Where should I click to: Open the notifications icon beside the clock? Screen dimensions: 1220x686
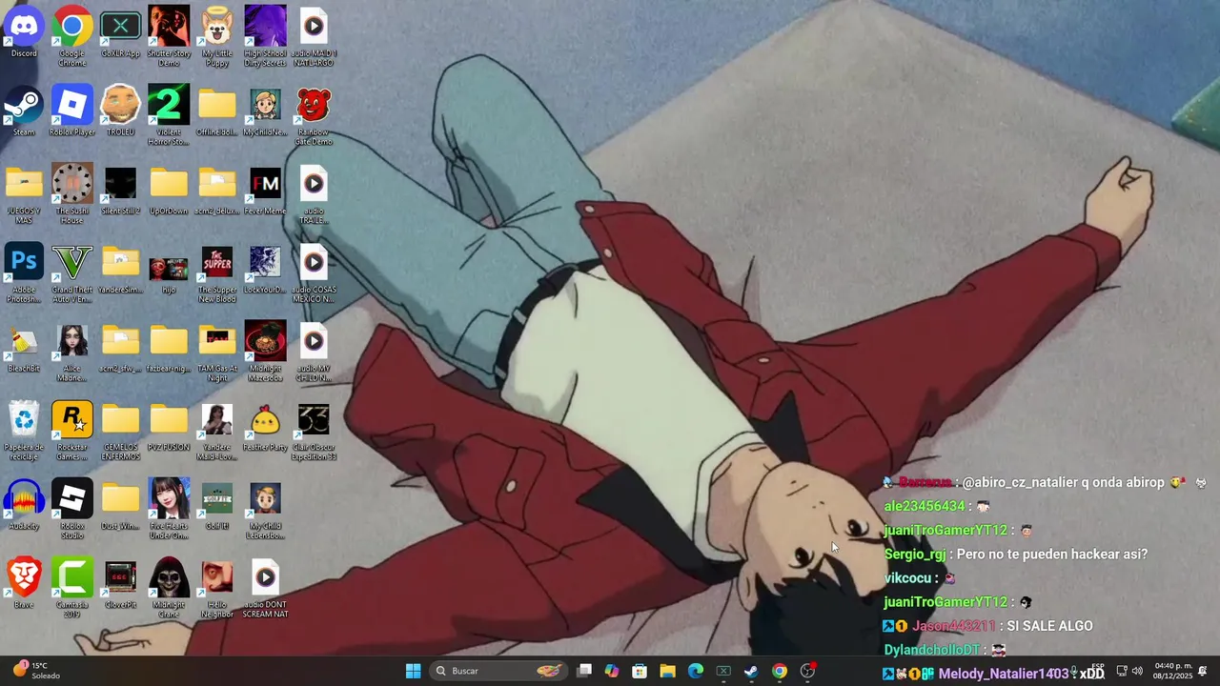click(x=1203, y=671)
